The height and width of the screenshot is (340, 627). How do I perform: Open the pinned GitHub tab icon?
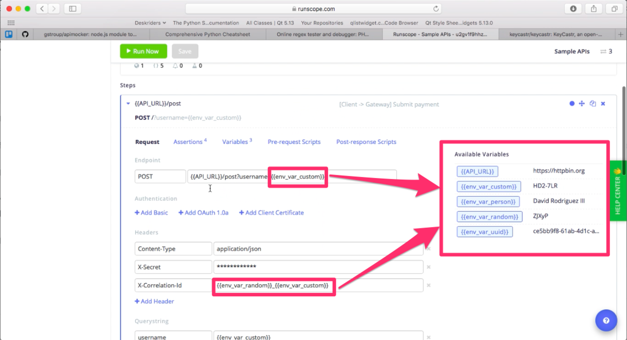pos(25,34)
